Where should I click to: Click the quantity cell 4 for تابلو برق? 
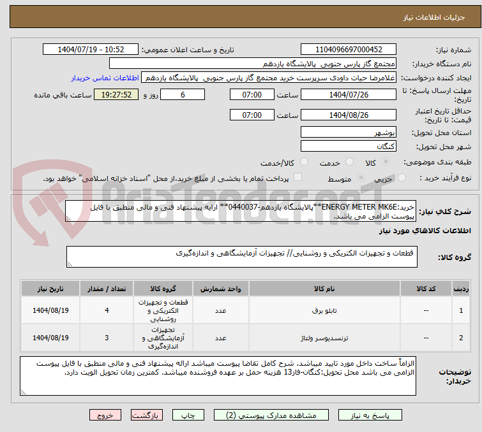[107, 310]
